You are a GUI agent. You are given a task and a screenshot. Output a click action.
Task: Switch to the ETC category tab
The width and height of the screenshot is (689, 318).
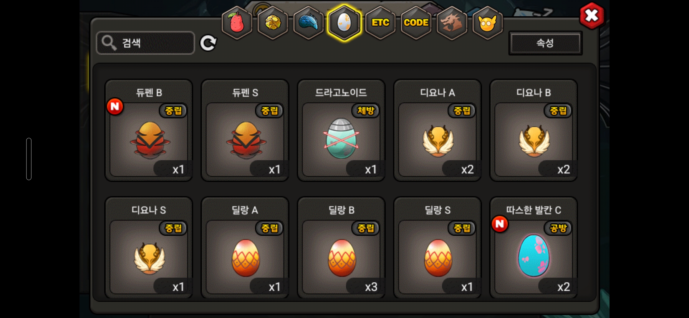[380, 23]
